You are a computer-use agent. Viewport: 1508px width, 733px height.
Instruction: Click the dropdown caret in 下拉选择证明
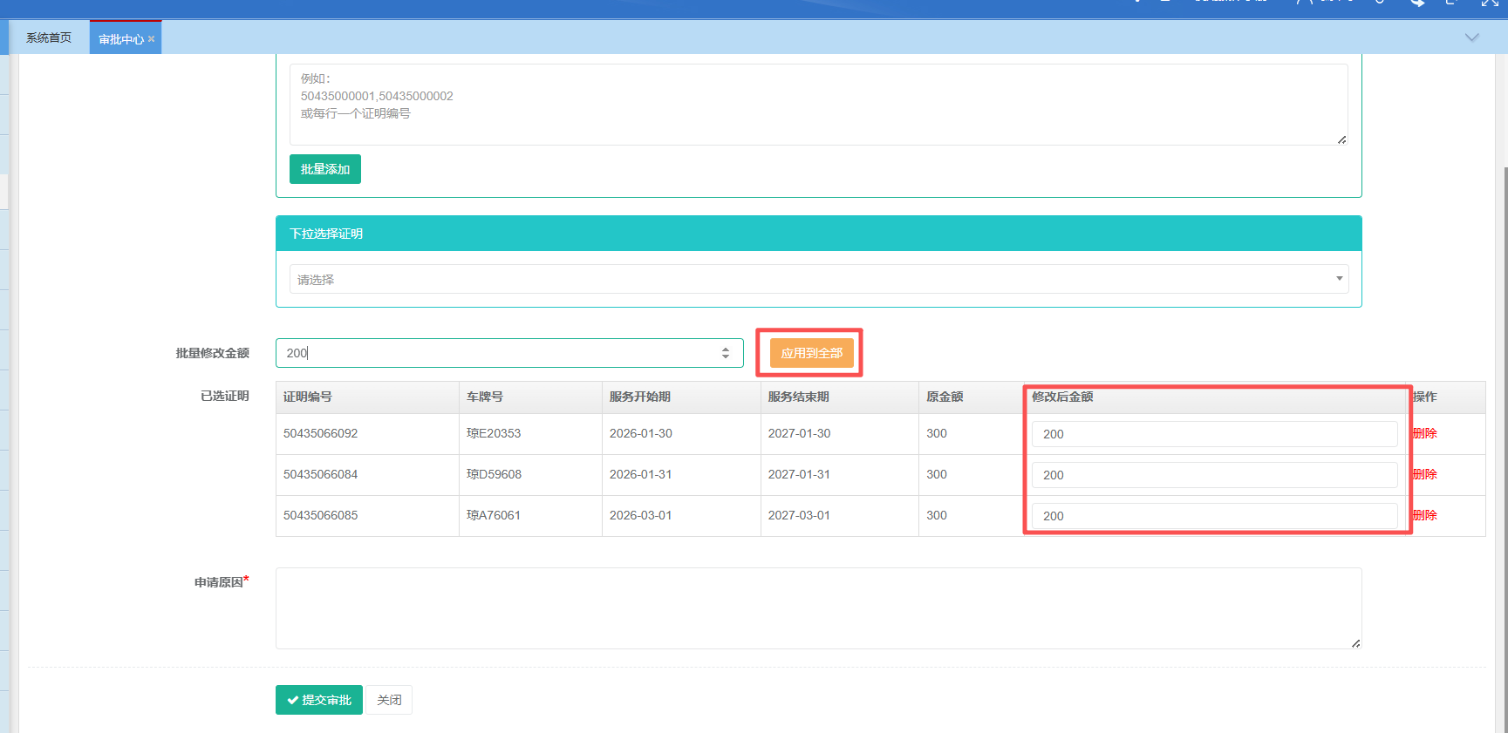(1339, 279)
